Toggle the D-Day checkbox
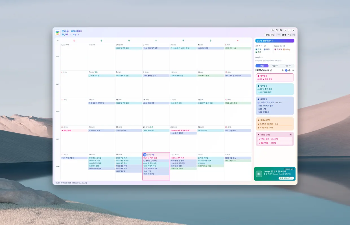 [x=284, y=49]
